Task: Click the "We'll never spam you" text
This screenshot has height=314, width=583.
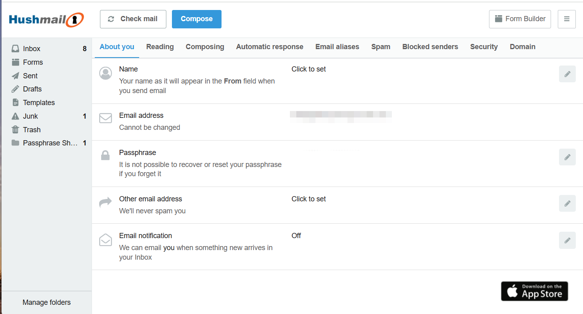Action: pyautogui.click(x=152, y=211)
